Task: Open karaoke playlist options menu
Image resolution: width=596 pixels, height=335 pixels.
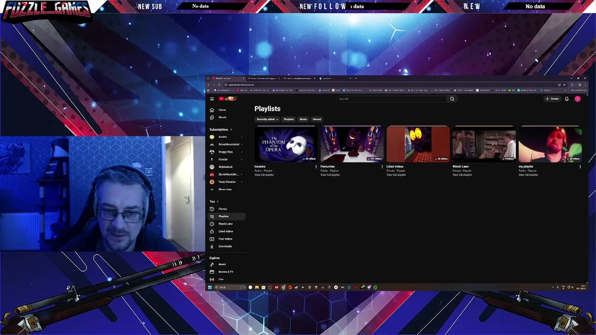Action: [x=316, y=167]
